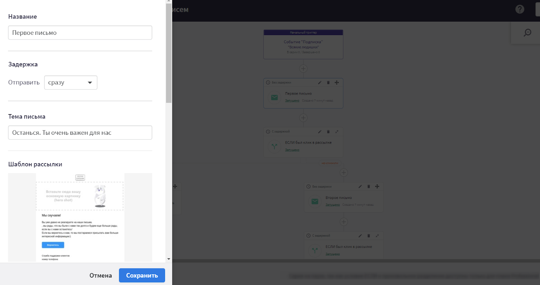Click the plus node below the trigger block
This screenshot has height=285, width=540.
(303, 69)
